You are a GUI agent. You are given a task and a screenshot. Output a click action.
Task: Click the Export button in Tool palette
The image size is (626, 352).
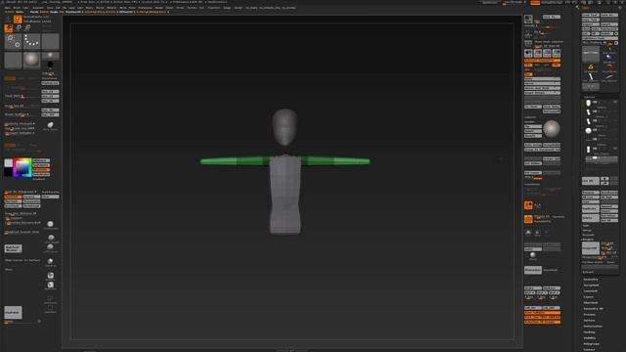[x=609, y=24]
